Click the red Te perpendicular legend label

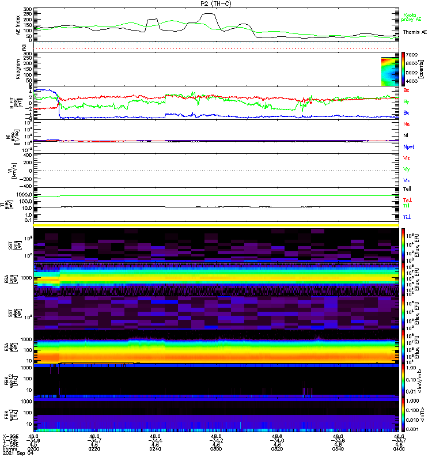(407, 200)
